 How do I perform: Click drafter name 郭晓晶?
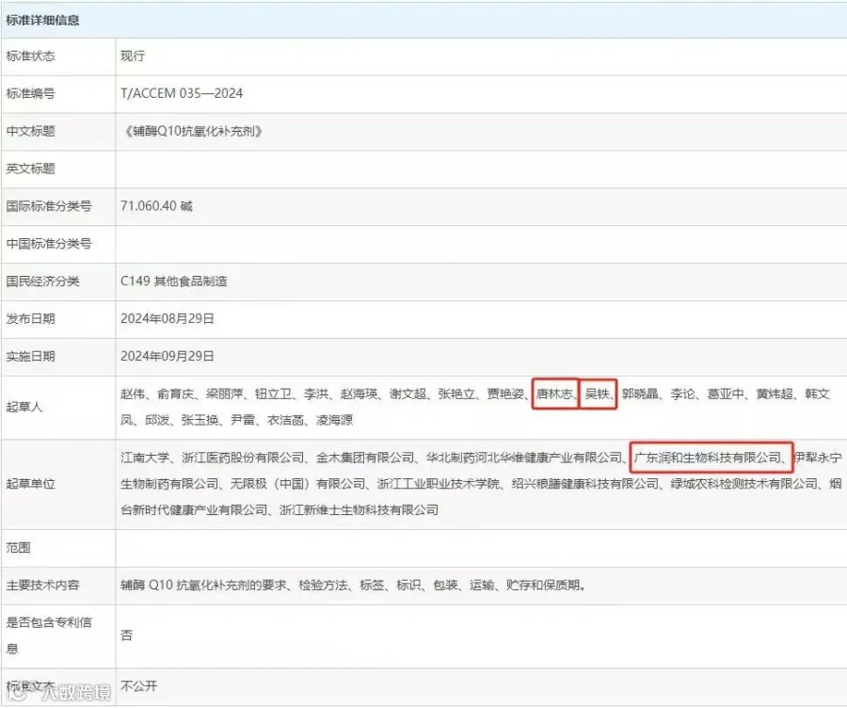pyautogui.click(x=640, y=394)
